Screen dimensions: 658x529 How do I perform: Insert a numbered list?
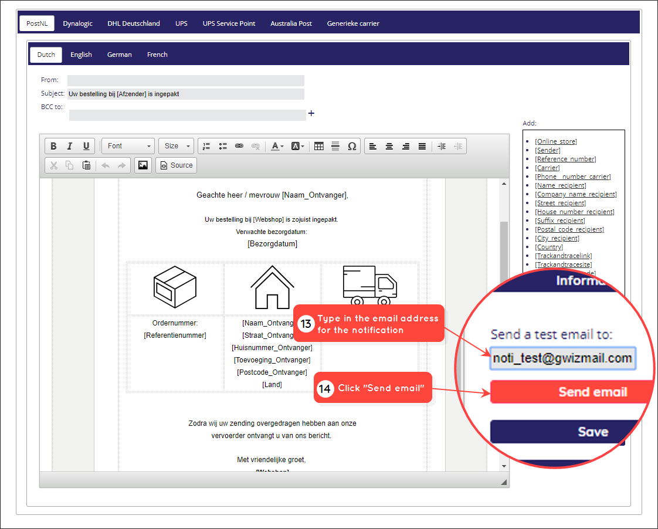(x=206, y=146)
